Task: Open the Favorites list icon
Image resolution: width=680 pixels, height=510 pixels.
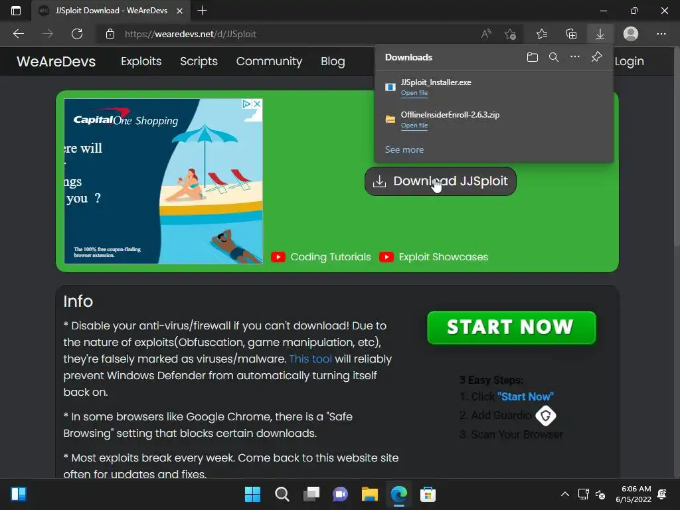Action: 542,34
